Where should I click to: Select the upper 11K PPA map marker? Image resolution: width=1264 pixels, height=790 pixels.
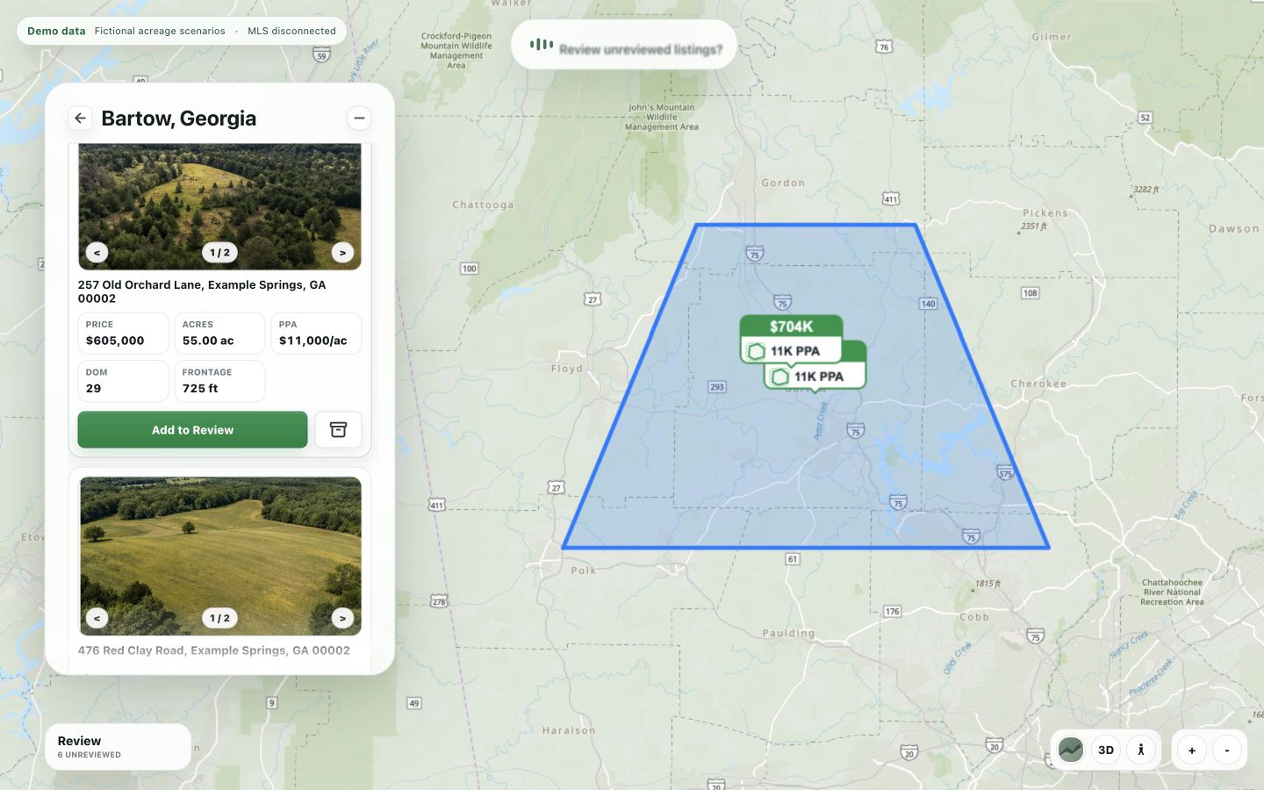(791, 351)
